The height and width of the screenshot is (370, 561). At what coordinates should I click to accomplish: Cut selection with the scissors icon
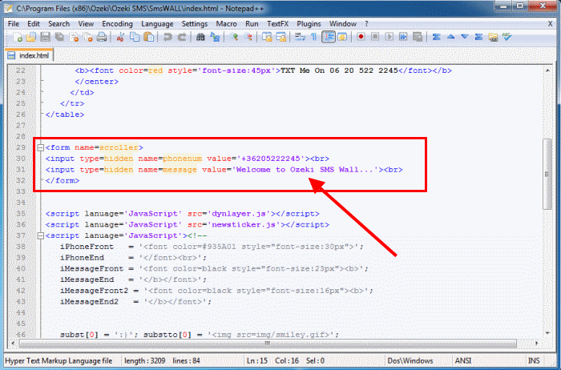click(x=120, y=37)
